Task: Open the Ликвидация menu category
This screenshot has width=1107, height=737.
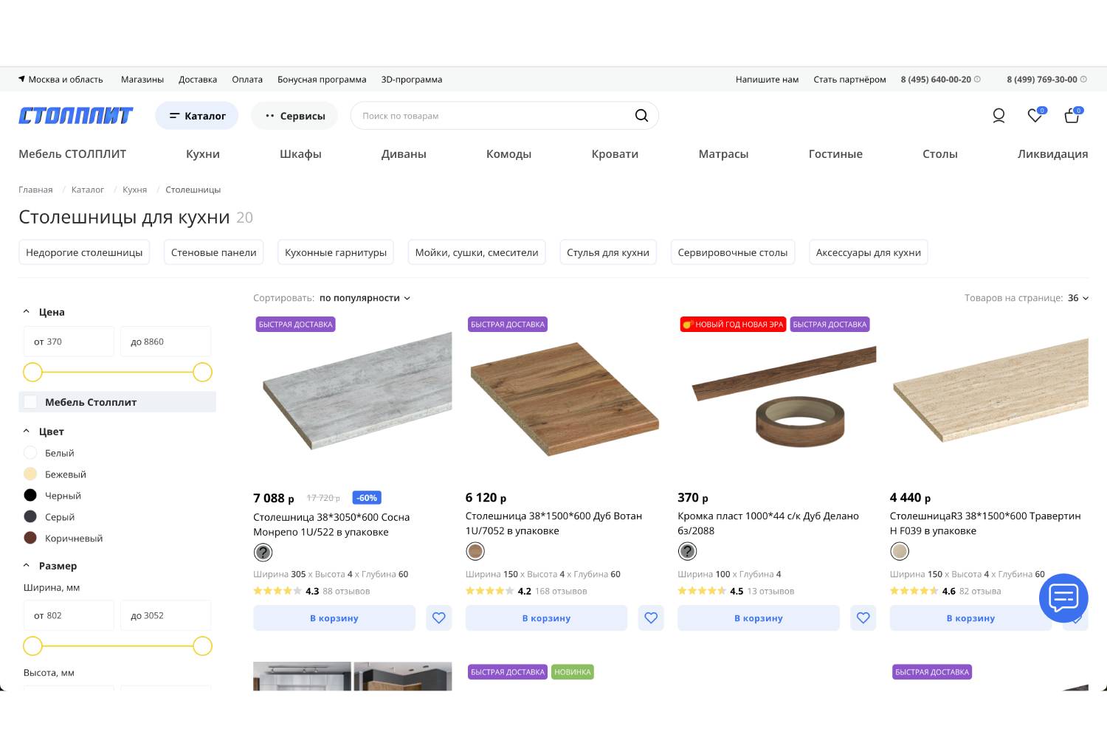Action: click(x=1052, y=154)
